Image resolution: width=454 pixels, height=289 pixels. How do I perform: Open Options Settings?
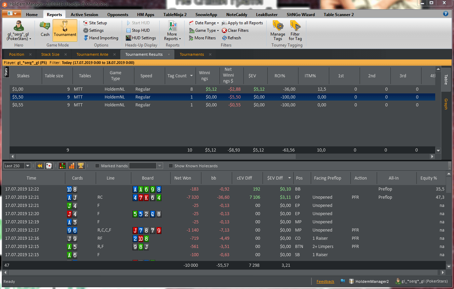click(93, 30)
